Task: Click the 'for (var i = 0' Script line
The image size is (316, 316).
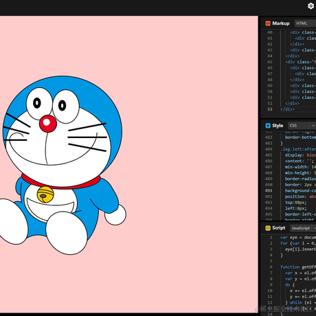Action: click(298, 243)
